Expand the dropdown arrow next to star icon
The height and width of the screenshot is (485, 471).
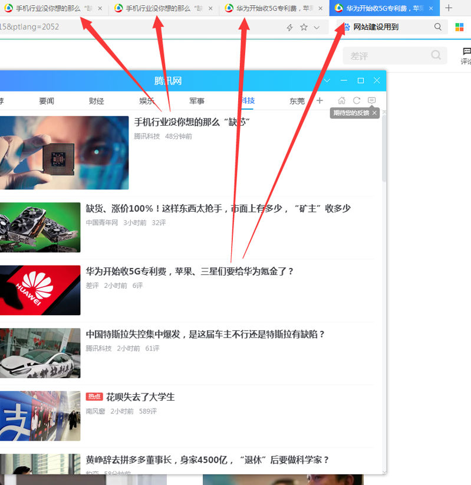(x=317, y=27)
